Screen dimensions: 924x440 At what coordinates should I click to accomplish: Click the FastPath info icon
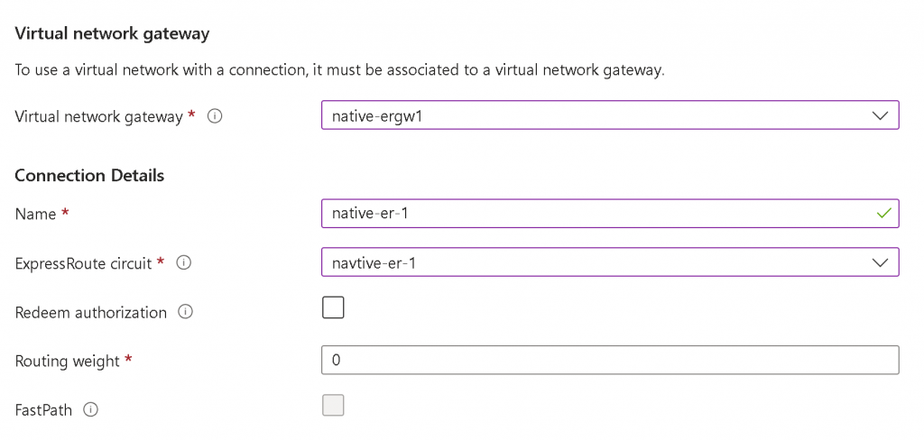coord(90,409)
